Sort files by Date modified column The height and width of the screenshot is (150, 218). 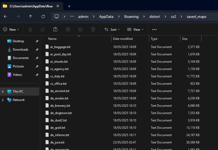click(123, 39)
